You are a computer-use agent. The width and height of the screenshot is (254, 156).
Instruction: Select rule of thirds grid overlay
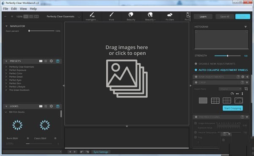tap(215, 100)
